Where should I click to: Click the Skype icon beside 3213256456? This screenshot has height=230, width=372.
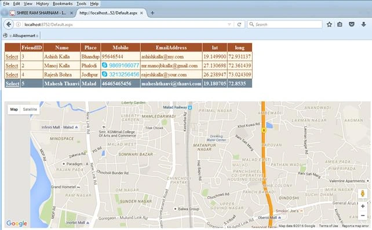coord(104,74)
